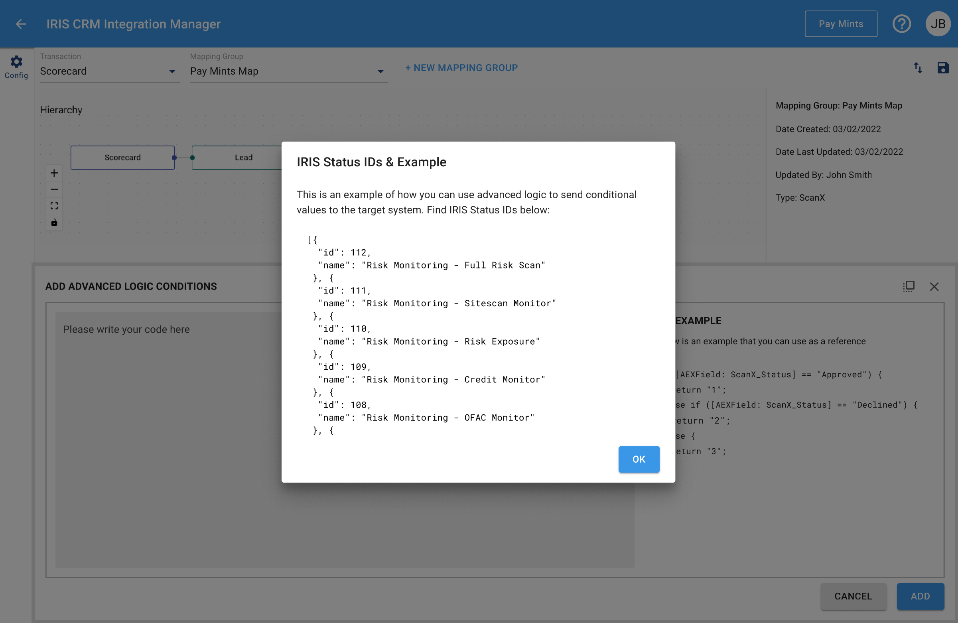Click the Date Last Updated: 03/02/2022 text
Screen dimensions: 958x623
[x=839, y=152]
